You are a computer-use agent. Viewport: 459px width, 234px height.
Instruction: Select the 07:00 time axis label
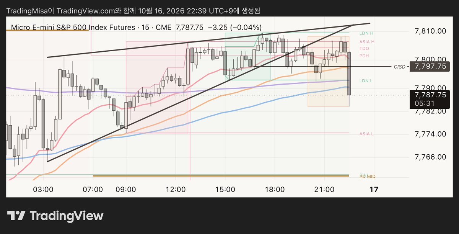tap(93, 189)
